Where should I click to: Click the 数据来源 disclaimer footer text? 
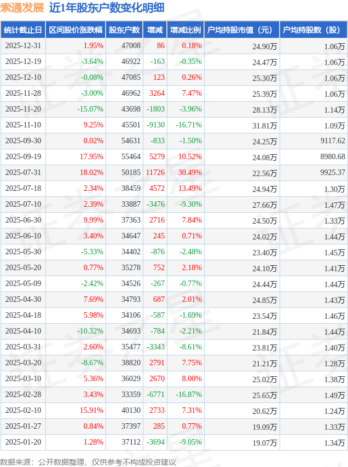[88, 462]
